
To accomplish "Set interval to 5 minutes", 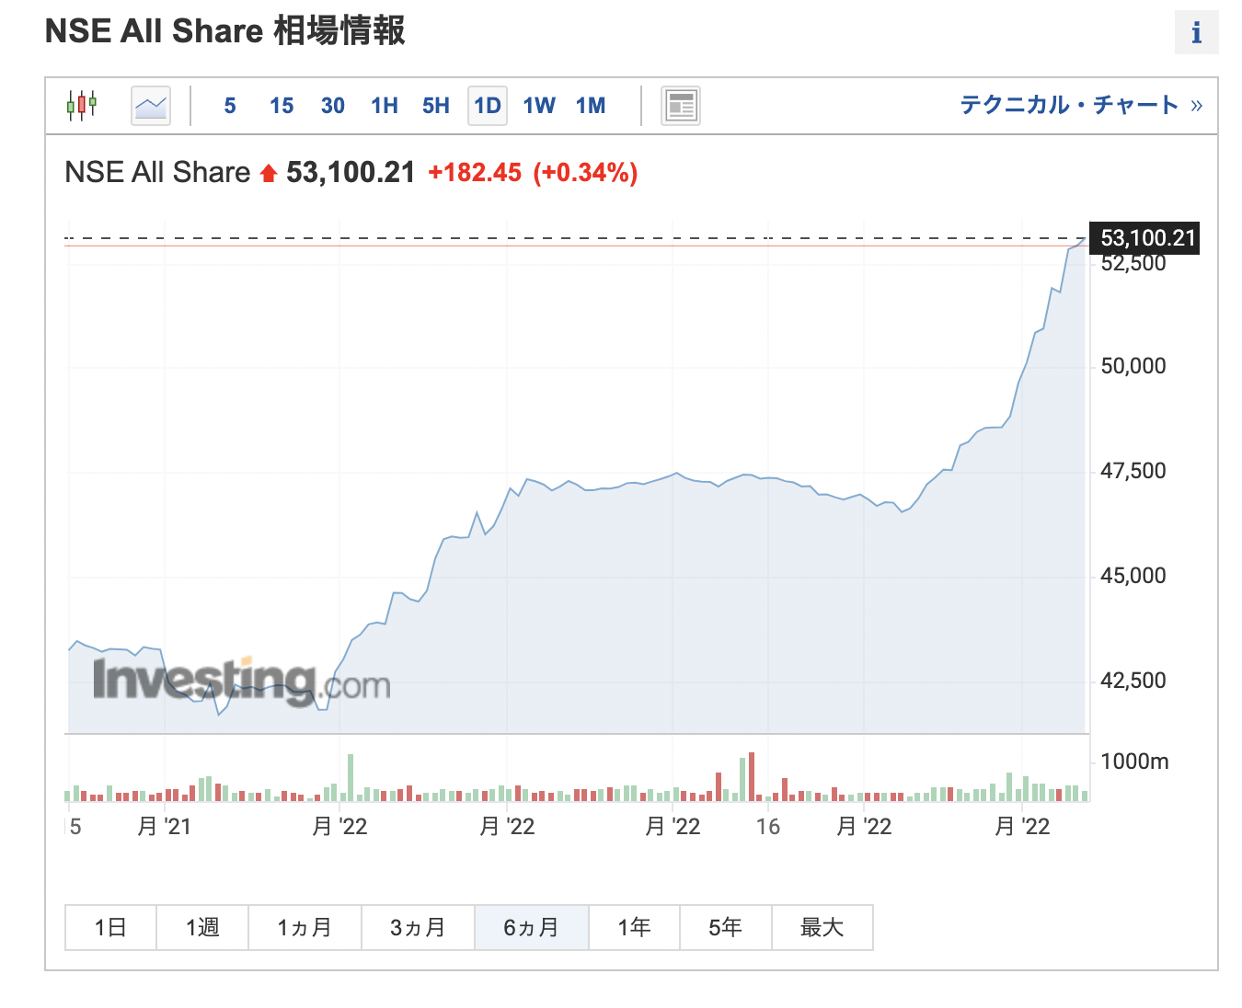I will click(230, 106).
